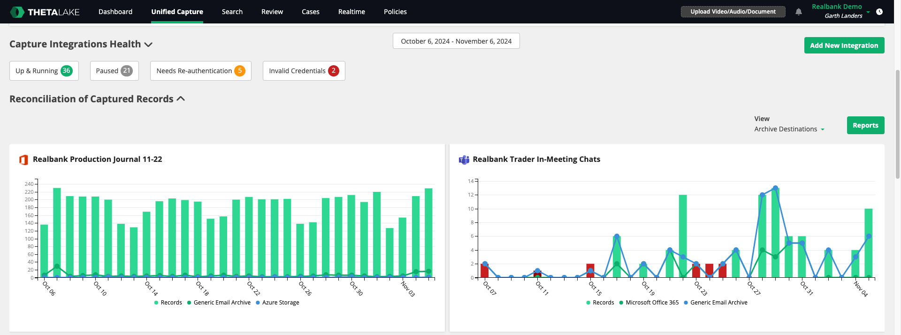Click the clock icon in the top bar
Viewport: 901px width, 335px height.
click(879, 12)
